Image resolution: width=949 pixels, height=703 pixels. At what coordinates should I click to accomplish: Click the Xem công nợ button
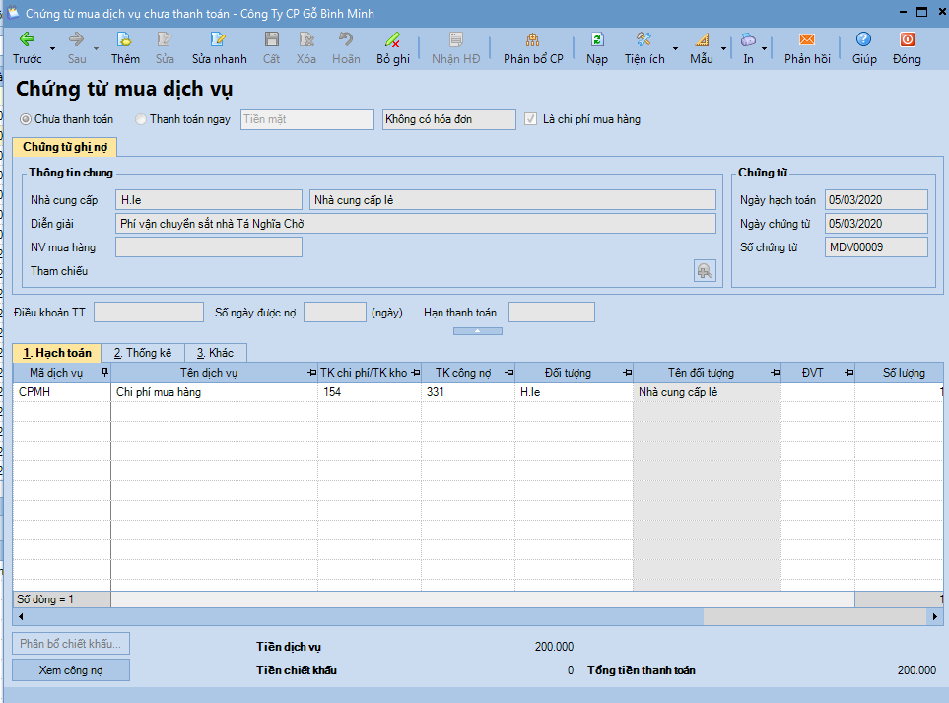71,670
